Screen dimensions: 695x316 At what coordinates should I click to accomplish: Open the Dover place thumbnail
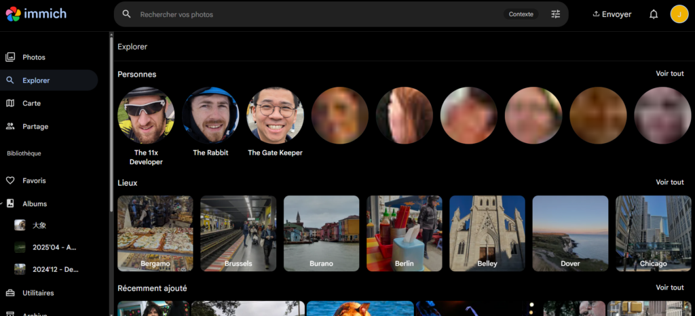click(570, 233)
